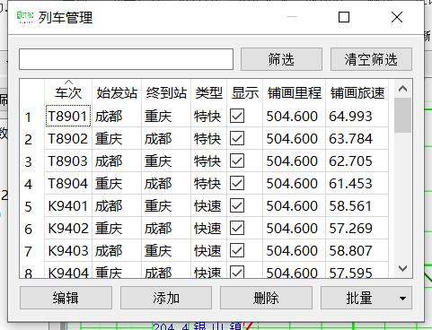The width and height of the screenshot is (432, 330).
Task: Click the 添加 add button
Action: pyautogui.click(x=166, y=298)
